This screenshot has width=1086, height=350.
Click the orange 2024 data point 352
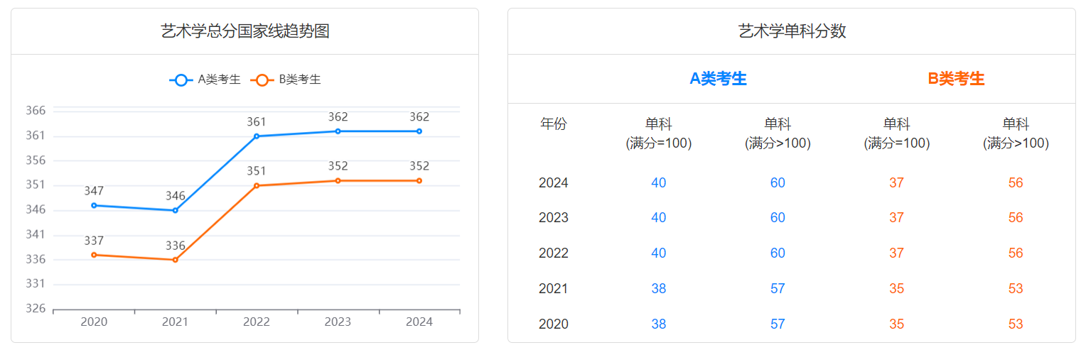coord(419,181)
